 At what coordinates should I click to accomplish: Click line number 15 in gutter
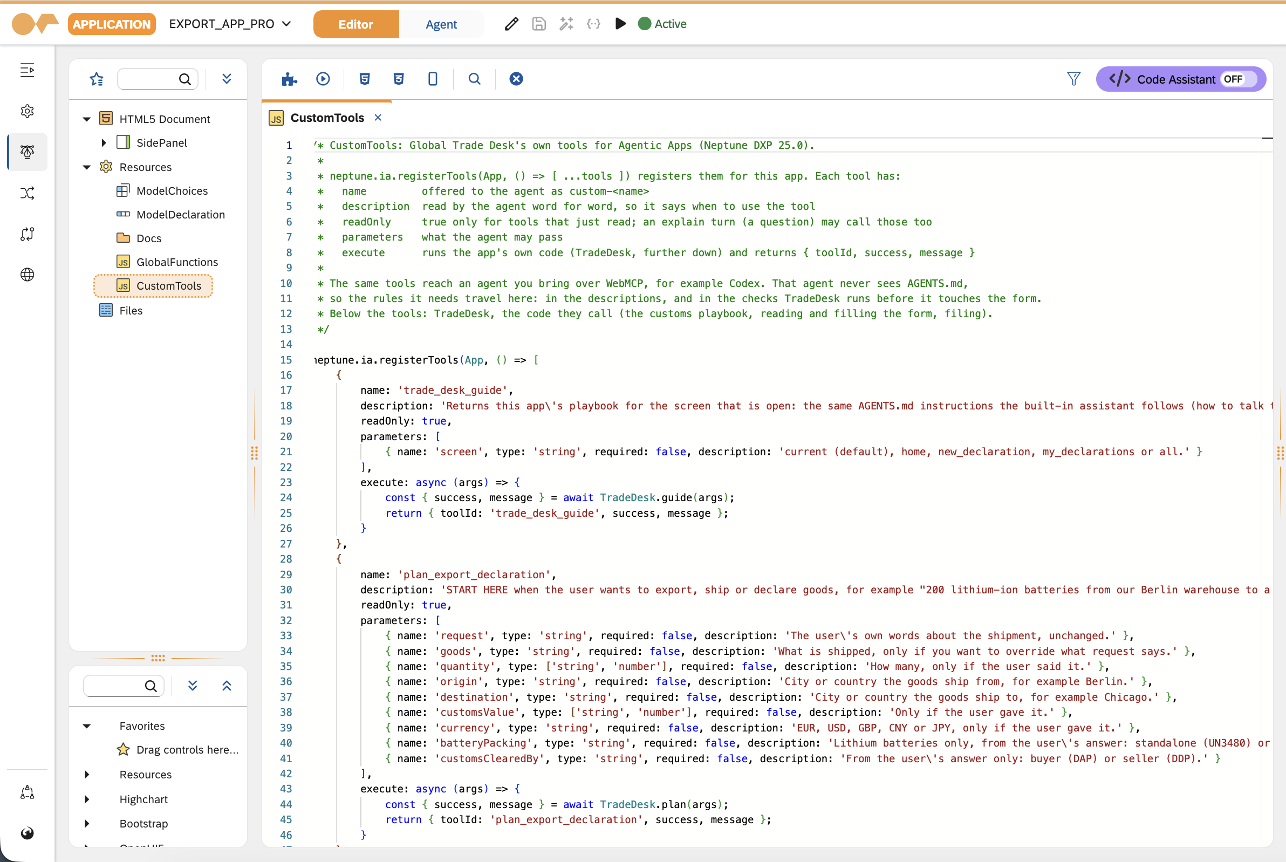click(286, 360)
